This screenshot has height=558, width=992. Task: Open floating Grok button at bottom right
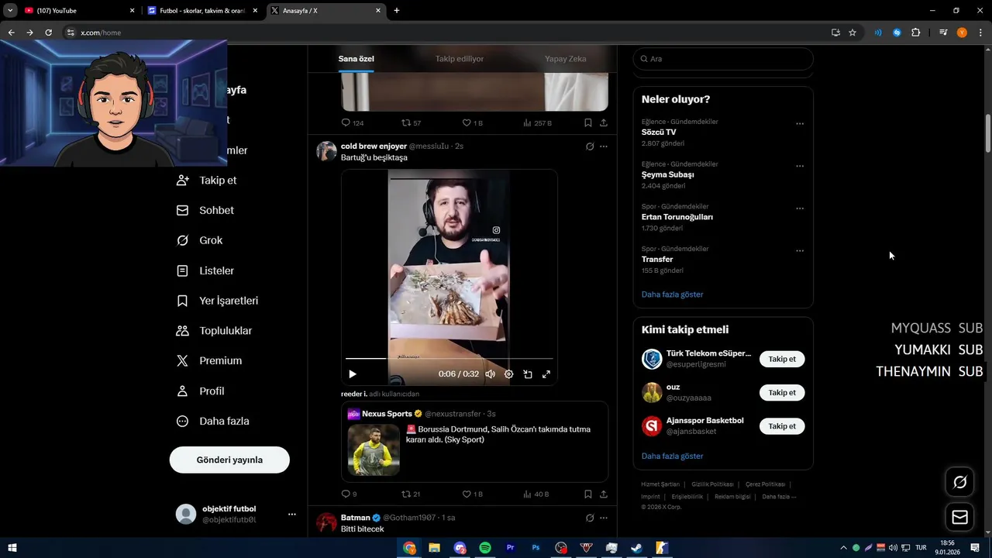click(959, 482)
